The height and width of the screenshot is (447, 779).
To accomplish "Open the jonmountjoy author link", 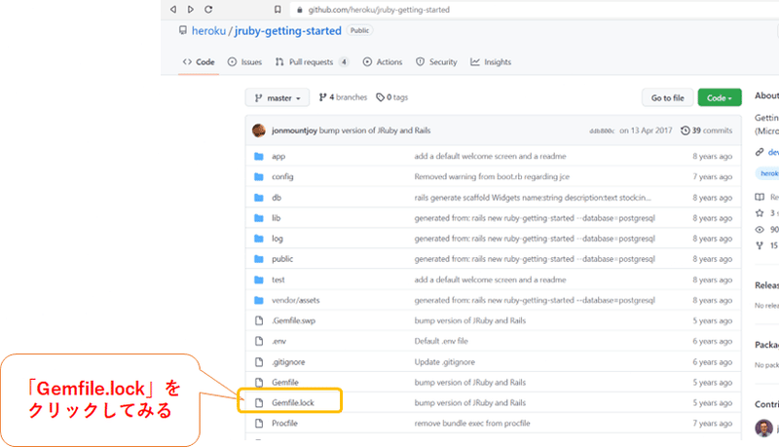I will point(294,130).
